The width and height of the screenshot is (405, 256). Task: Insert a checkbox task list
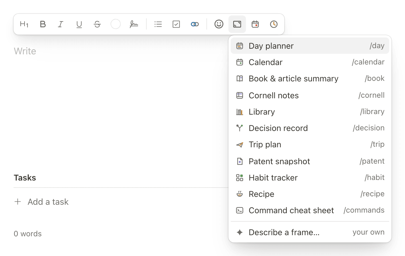[176, 24]
